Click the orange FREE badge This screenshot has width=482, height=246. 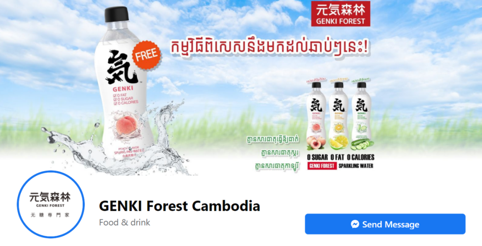pos(147,55)
